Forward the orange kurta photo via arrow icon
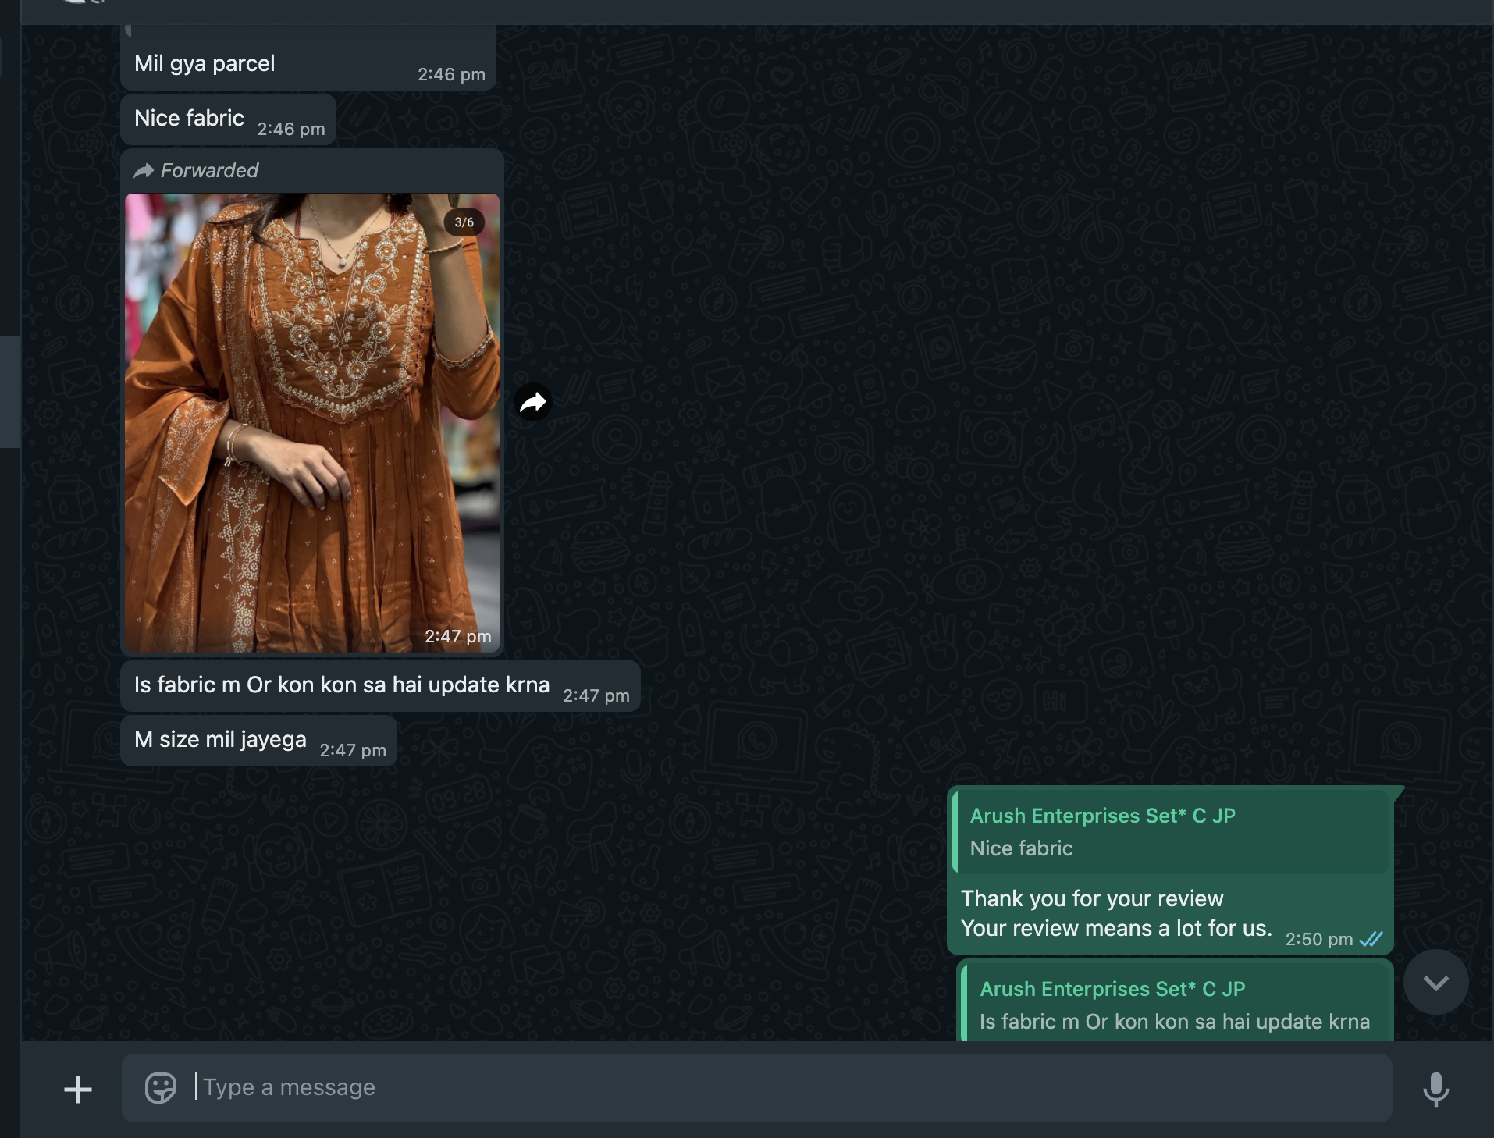The height and width of the screenshot is (1138, 1494). point(533,403)
